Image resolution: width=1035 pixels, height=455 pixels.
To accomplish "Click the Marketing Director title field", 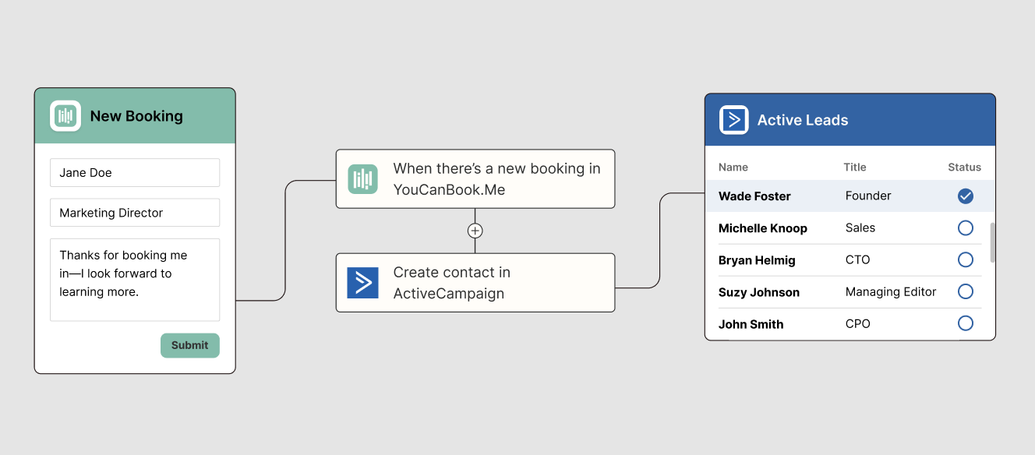I will [135, 213].
